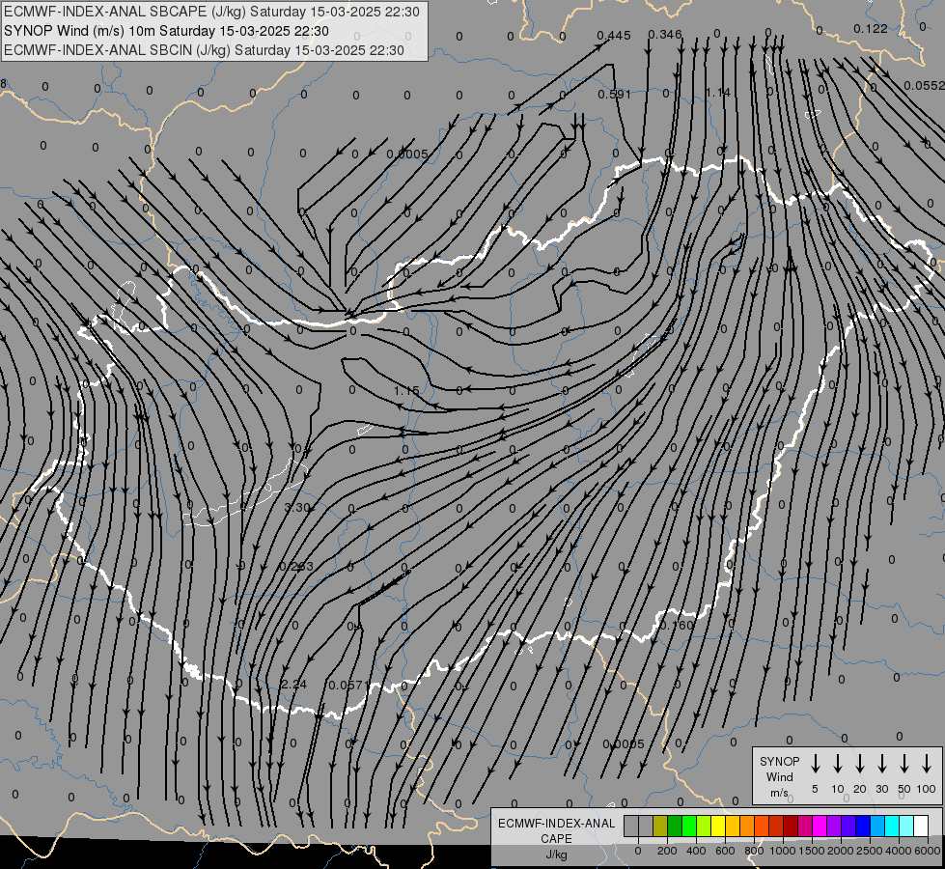
Task: Click the 'CAPE' label in color legend
Action: coord(556,838)
